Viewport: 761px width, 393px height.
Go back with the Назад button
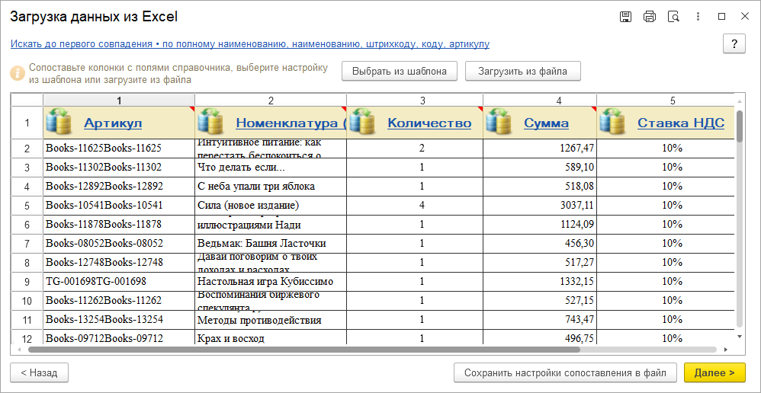click(39, 372)
